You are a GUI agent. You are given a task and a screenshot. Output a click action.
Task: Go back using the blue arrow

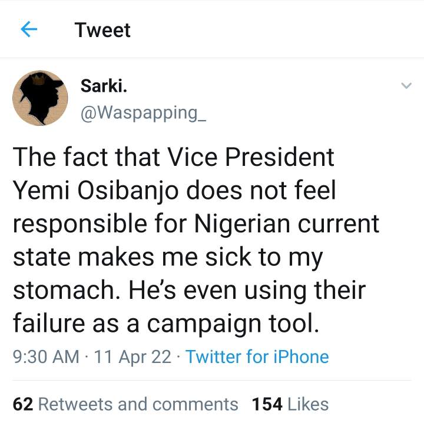coord(29,29)
